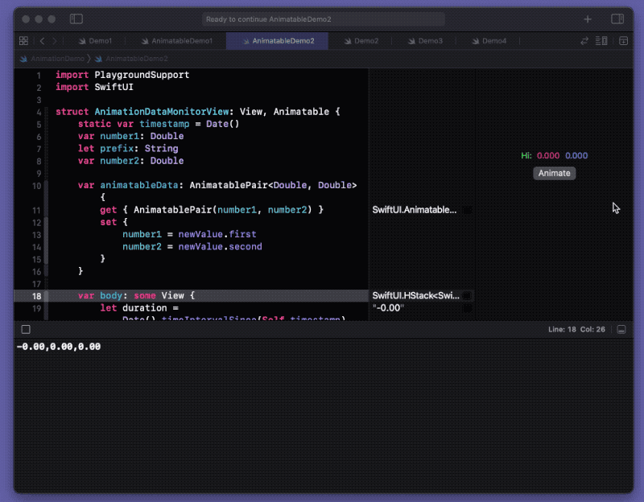Click the Swift icon on the Demo2 tab
The height and width of the screenshot is (502, 644).
(348, 40)
